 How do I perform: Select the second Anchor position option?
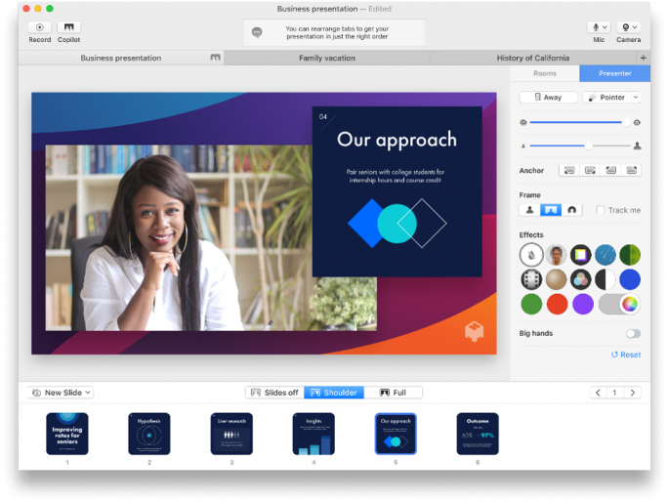tap(590, 170)
